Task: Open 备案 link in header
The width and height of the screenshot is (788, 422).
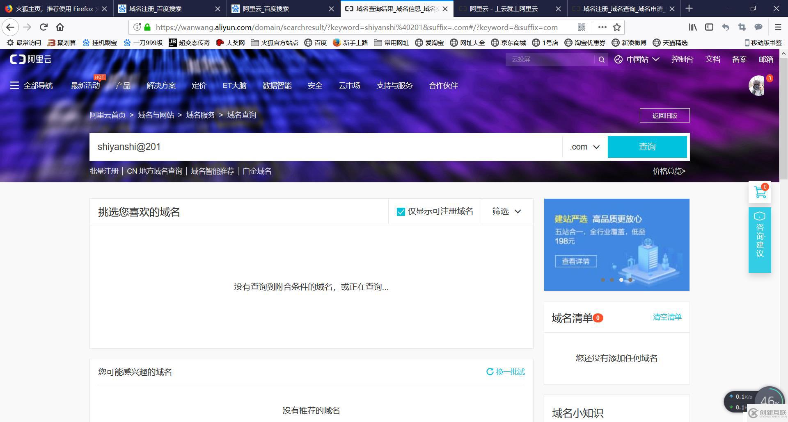Action: tap(739, 59)
